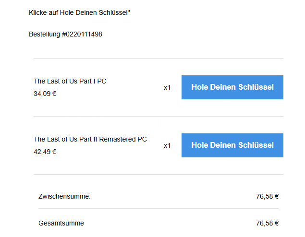The height and width of the screenshot is (237, 305).
Task: Click the 'Zwischensumme:' label
Action: 64,196
